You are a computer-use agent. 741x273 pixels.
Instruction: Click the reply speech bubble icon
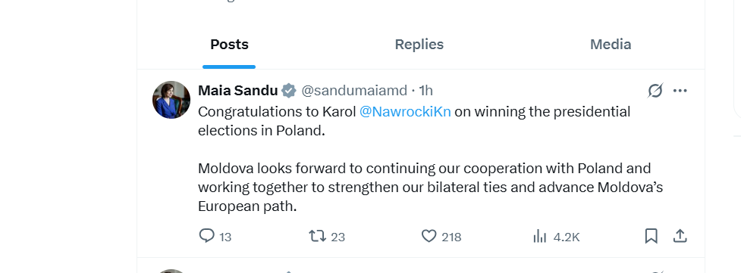pyautogui.click(x=206, y=235)
